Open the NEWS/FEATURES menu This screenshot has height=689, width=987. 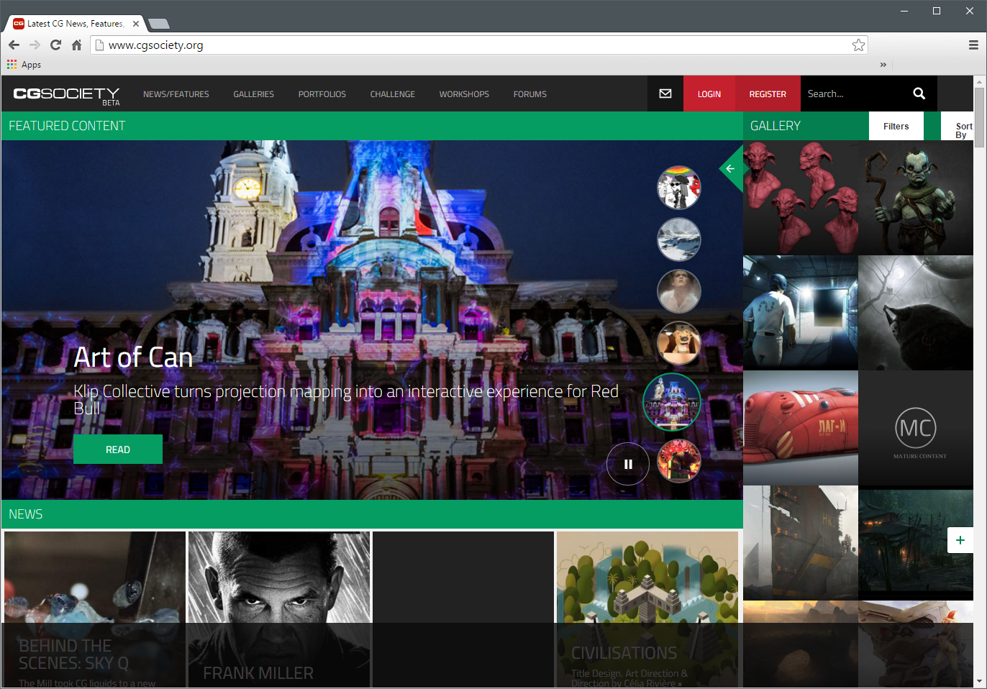176,94
